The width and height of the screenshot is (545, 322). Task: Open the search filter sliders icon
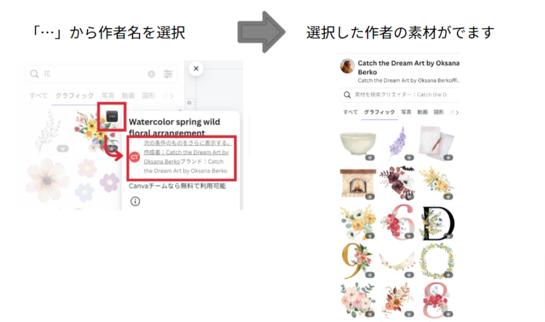tap(168, 74)
